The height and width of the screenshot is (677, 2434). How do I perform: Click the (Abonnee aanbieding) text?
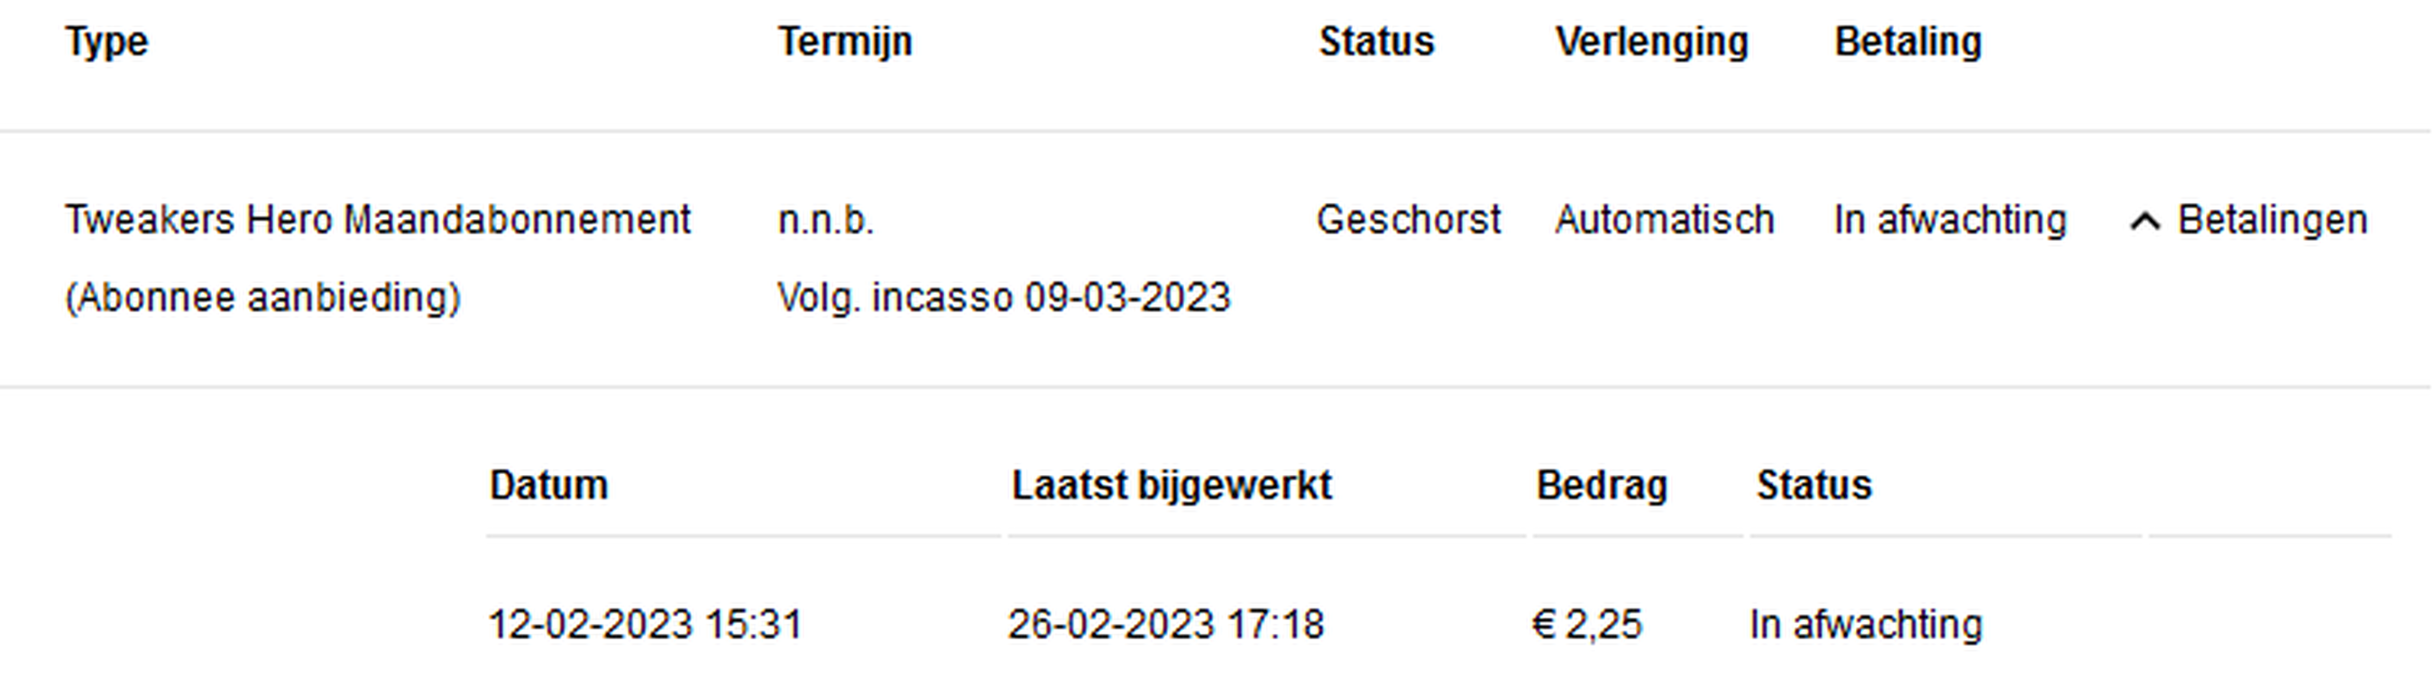[262, 297]
